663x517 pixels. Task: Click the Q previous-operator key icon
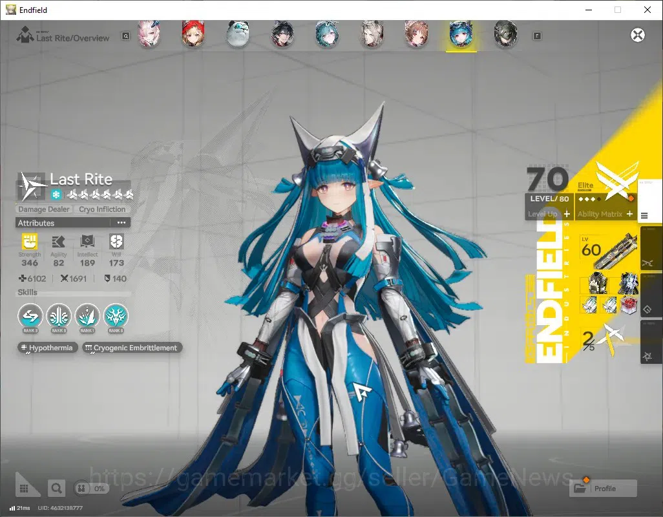click(126, 36)
